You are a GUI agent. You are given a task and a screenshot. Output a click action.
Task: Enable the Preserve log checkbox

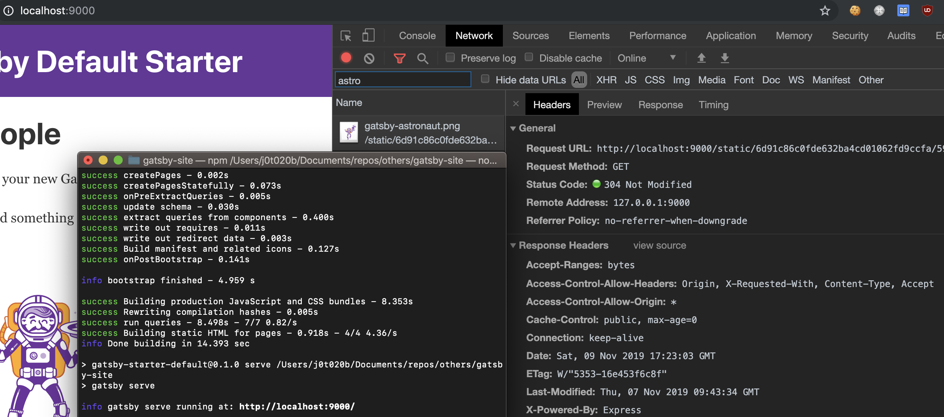(450, 57)
